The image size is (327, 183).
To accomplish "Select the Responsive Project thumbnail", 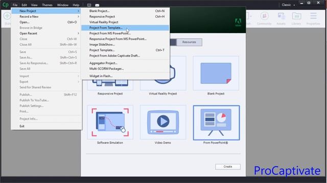I will (x=110, y=85).
